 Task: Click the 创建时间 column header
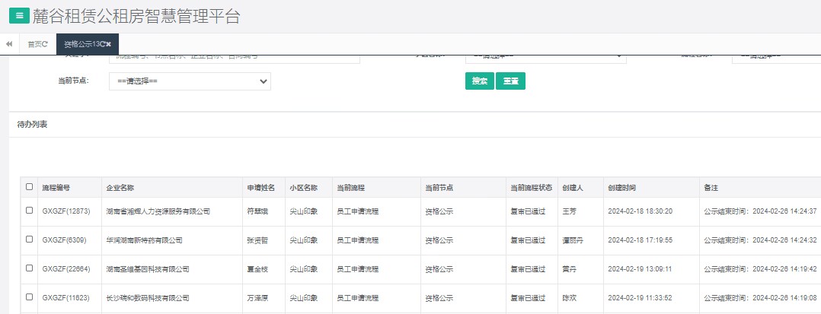pos(622,187)
